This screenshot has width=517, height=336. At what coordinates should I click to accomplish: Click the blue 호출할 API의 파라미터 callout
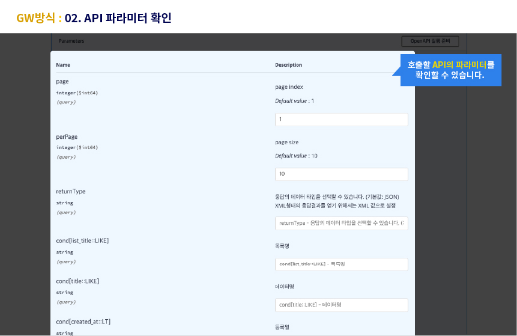click(450, 70)
